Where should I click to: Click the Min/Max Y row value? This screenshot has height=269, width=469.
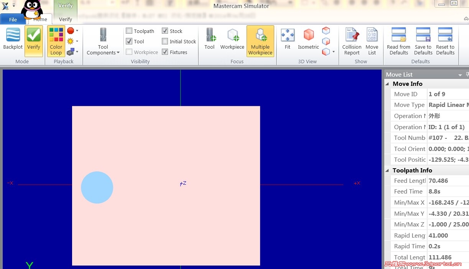[x=448, y=214]
